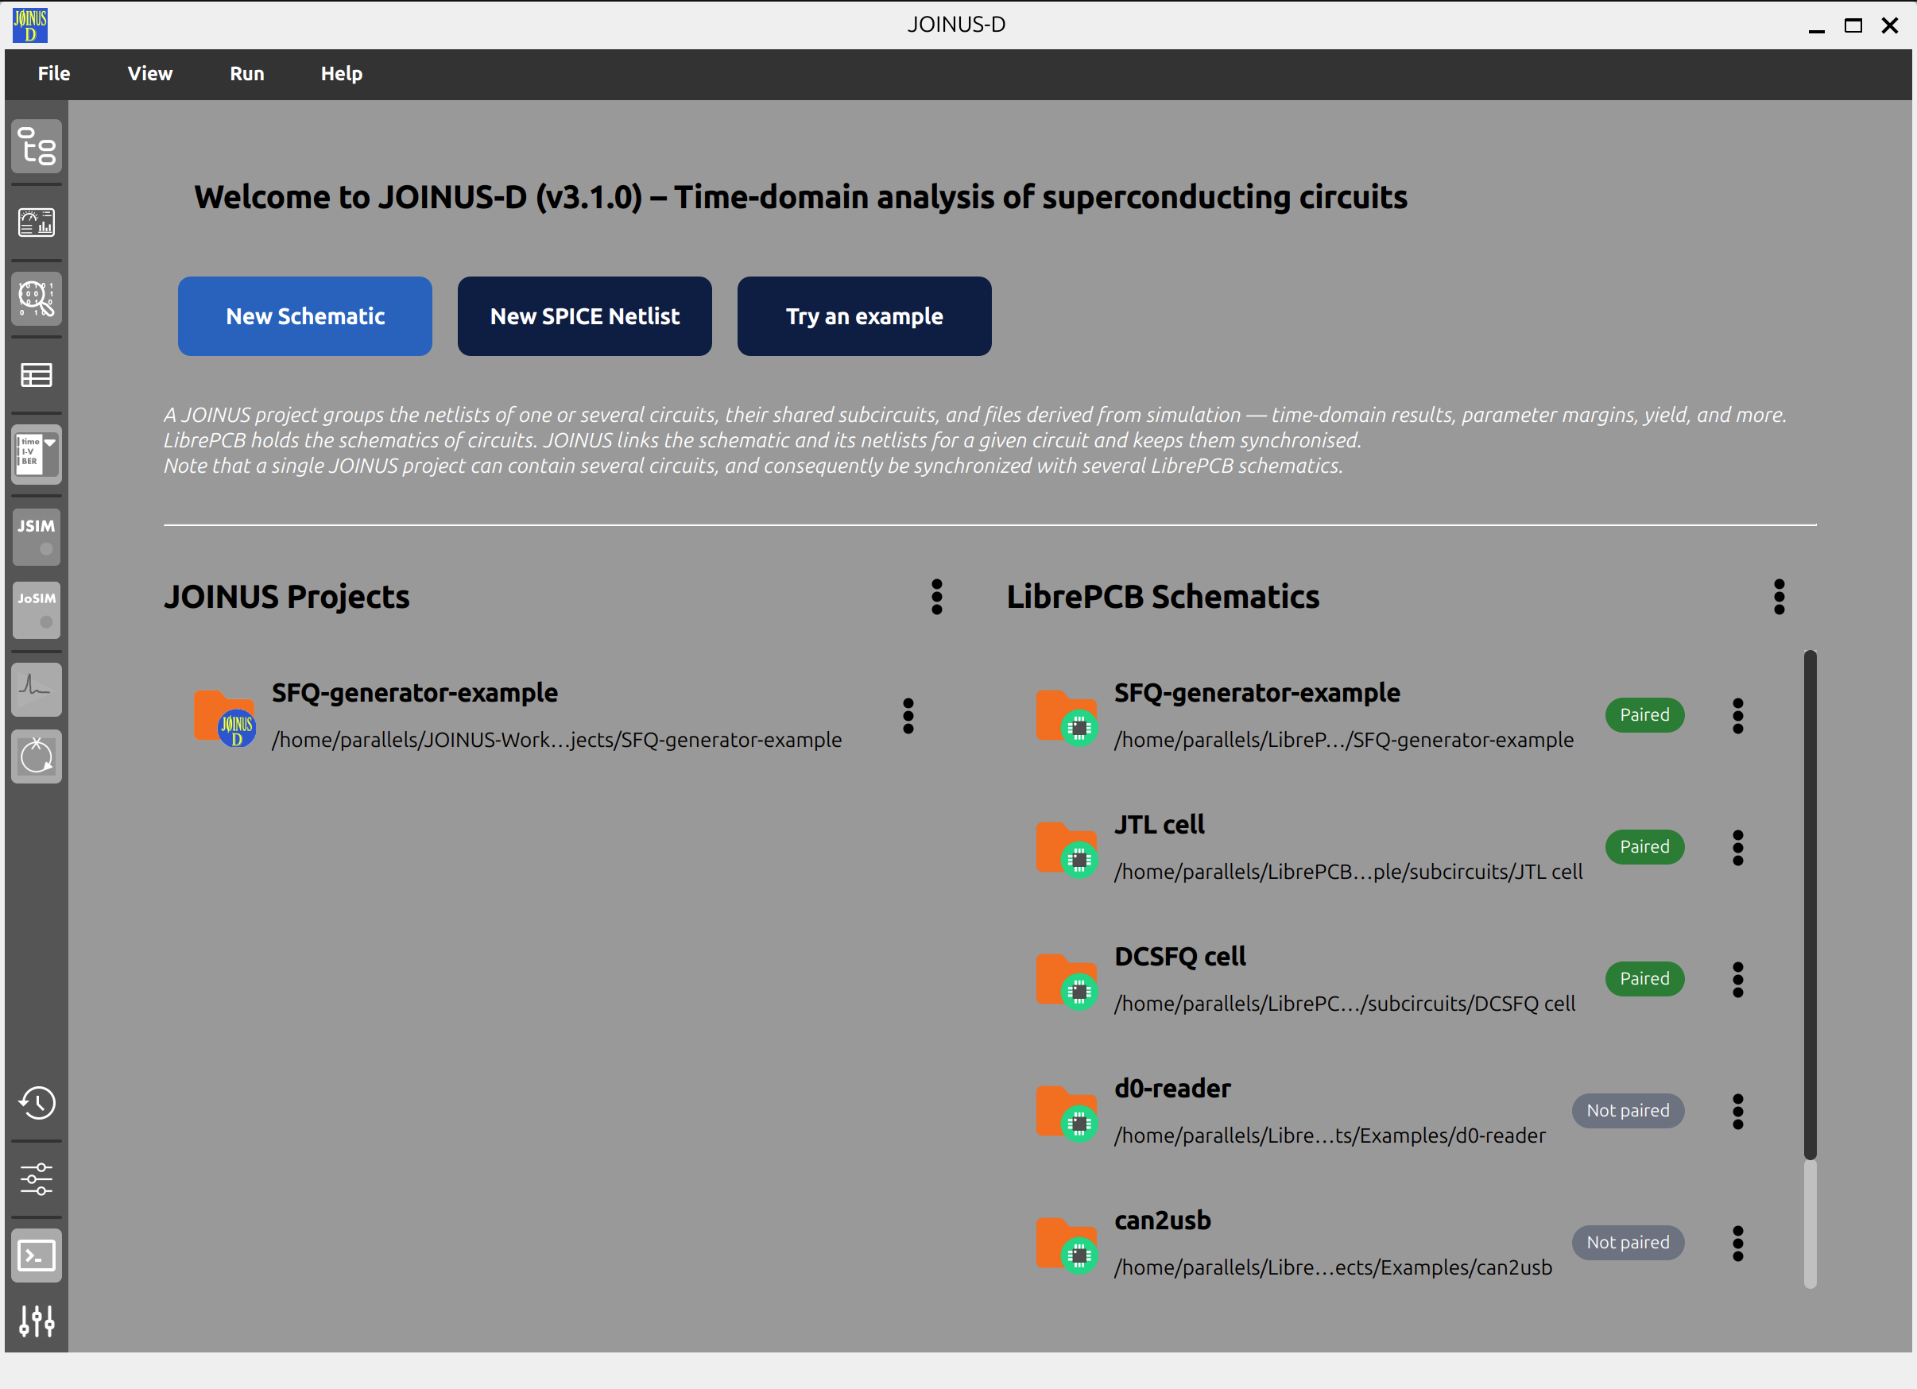Open the View menu

click(x=150, y=74)
